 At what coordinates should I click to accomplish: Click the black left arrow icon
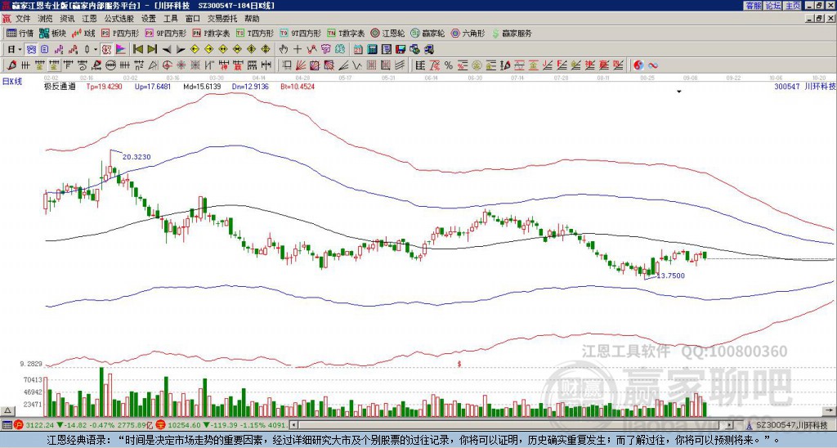point(167,50)
